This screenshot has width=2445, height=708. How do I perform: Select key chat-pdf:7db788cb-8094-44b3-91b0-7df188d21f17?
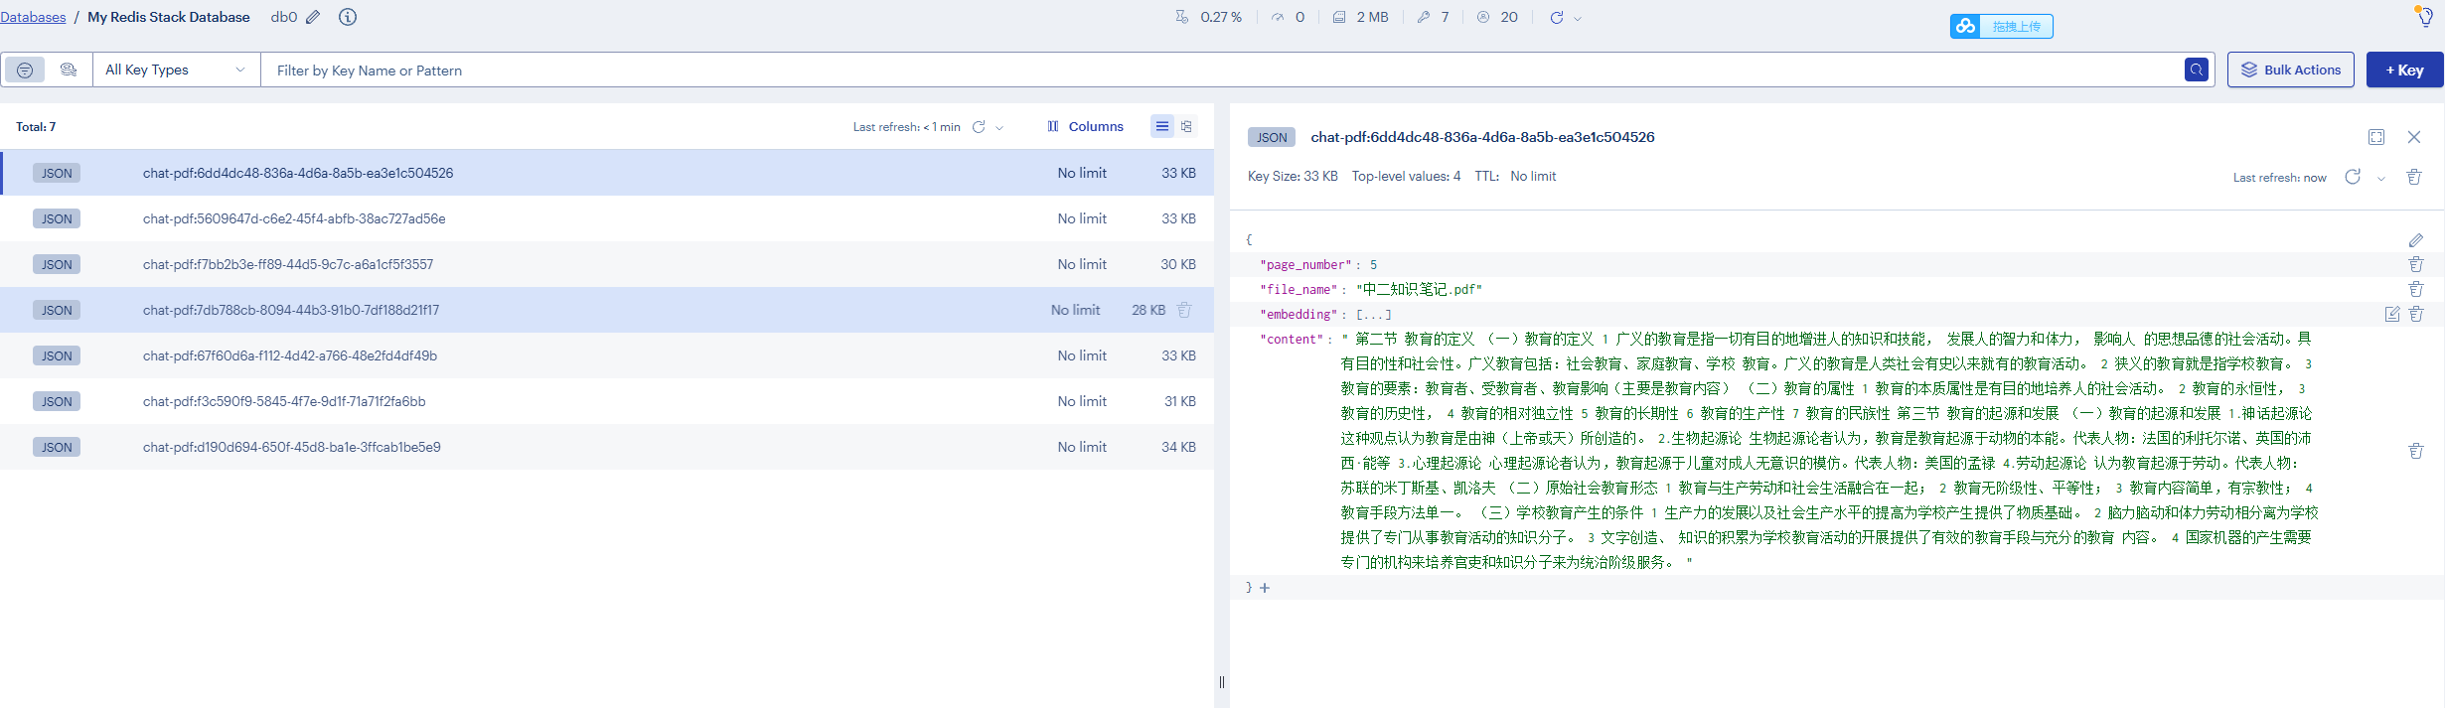click(x=607, y=310)
